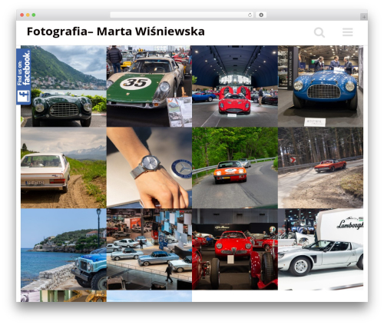The width and height of the screenshot is (384, 325).
Task: Click the round button beside the address bar
Action: [x=261, y=15]
